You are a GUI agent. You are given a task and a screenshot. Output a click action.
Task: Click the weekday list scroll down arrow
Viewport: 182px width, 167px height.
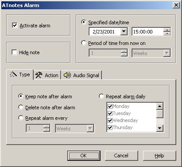coord(159,128)
